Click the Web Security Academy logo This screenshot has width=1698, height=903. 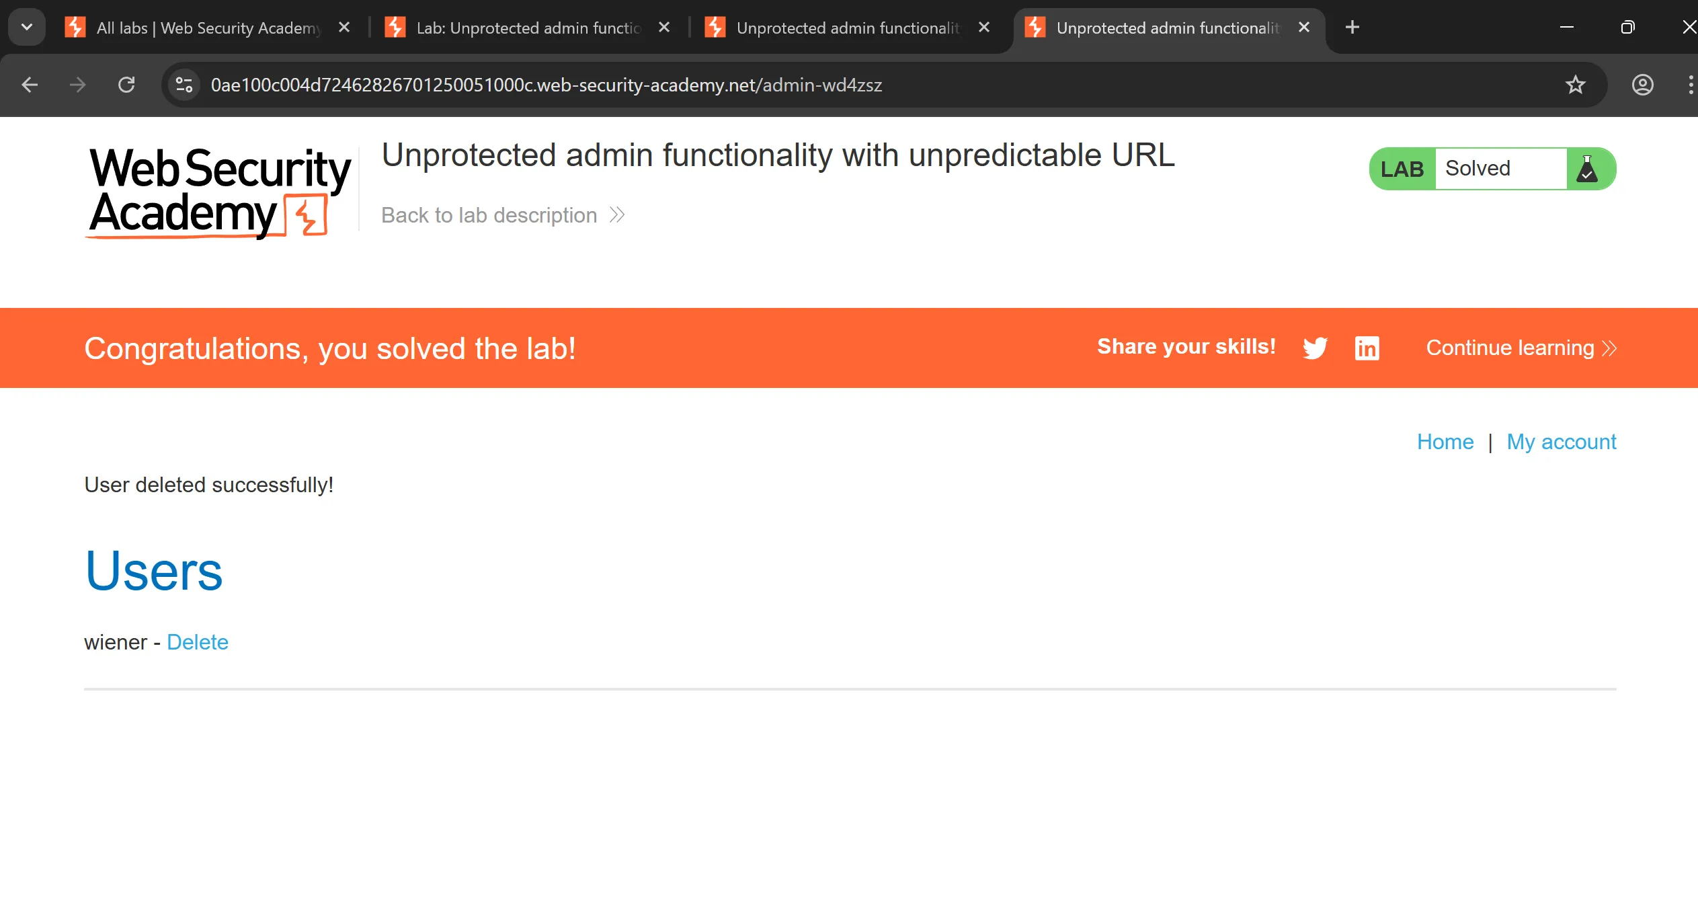click(x=220, y=192)
